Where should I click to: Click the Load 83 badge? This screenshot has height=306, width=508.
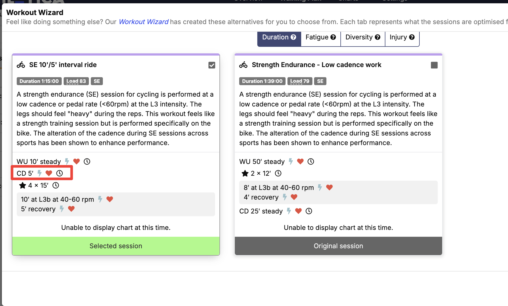pos(76,81)
